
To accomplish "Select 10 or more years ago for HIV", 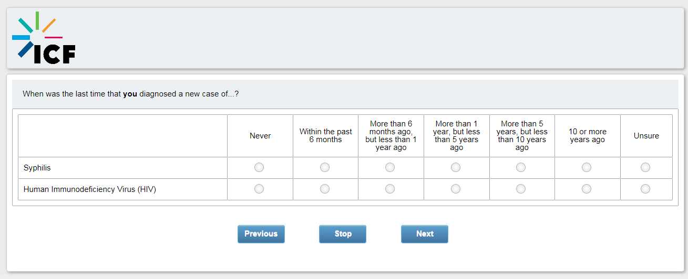I will 587,189.
